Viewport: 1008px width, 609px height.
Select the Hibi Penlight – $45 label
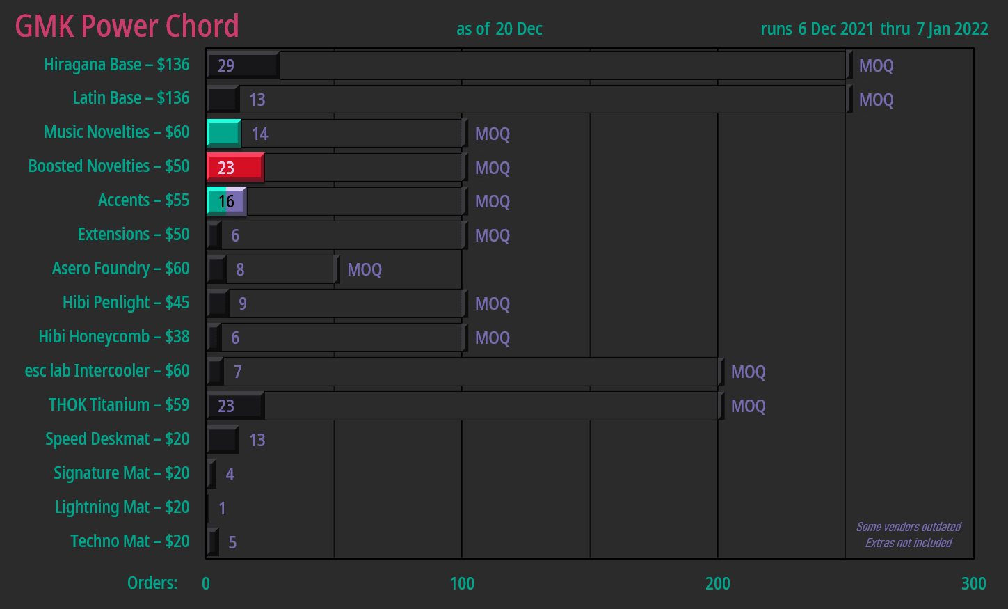(x=126, y=303)
